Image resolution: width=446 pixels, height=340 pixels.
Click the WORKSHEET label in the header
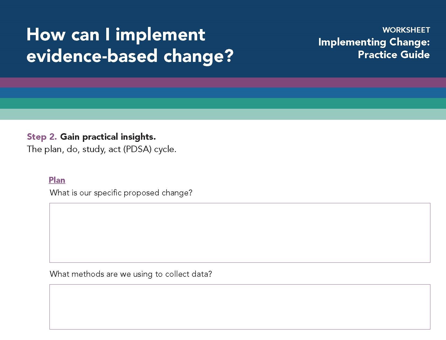[406, 30]
